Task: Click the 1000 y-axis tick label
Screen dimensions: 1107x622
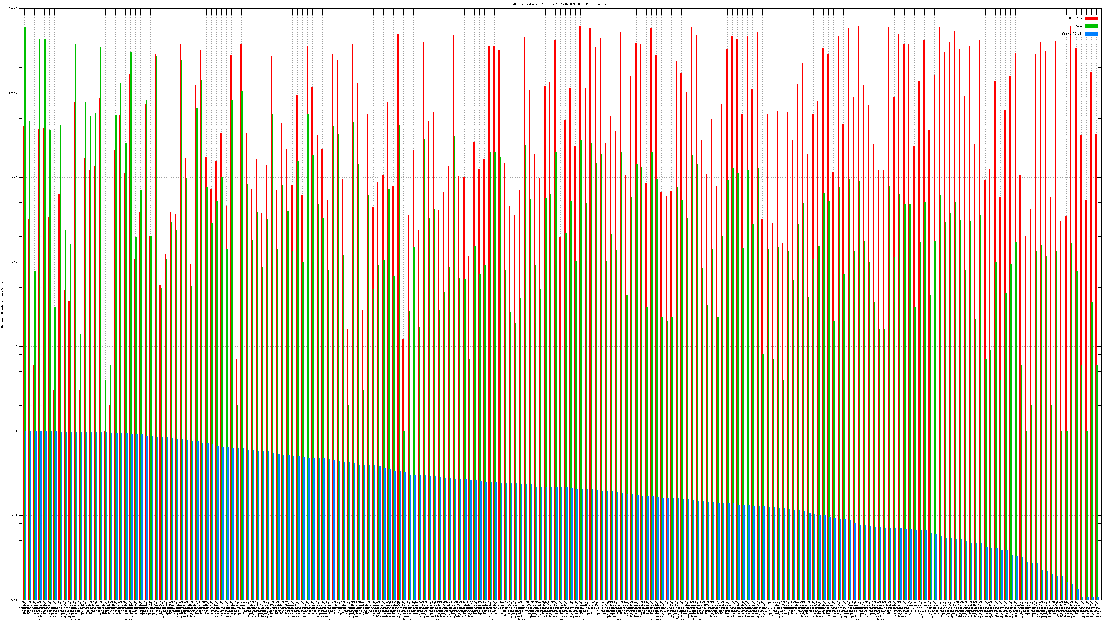Action: (14, 177)
